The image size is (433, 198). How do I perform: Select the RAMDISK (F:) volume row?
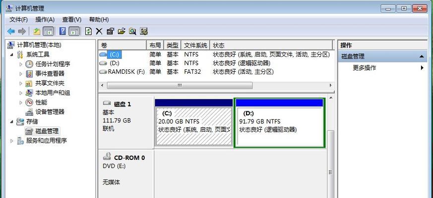[216, 72]
